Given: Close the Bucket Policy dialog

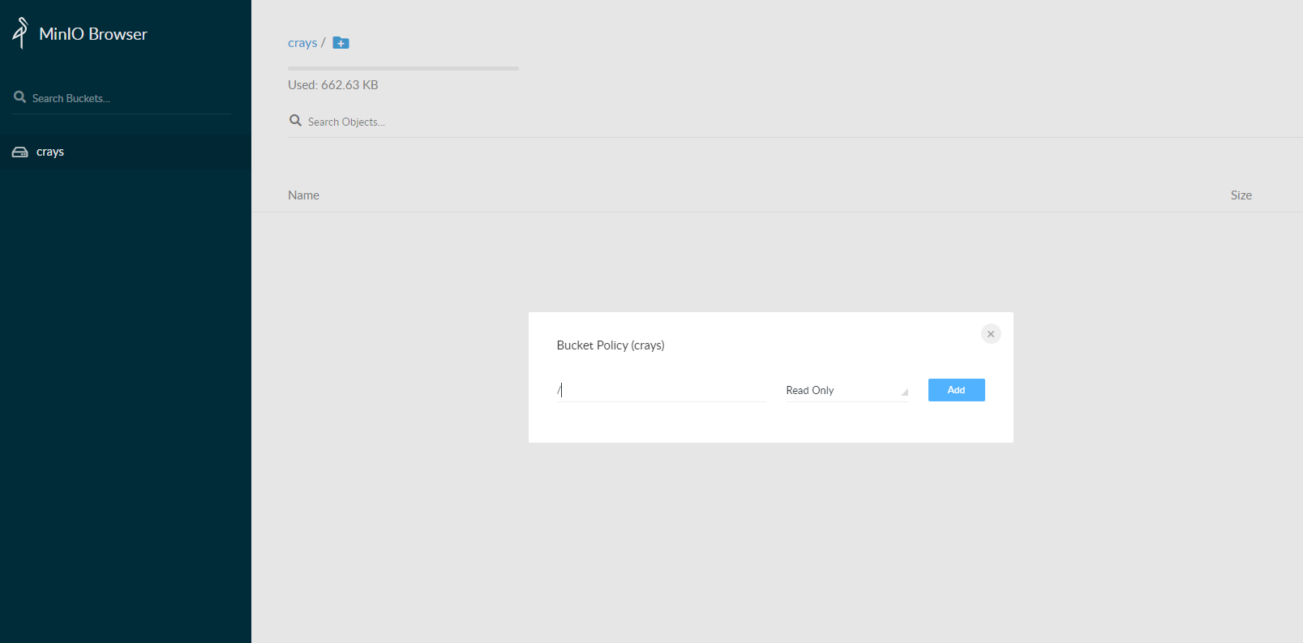Looking at the screenshot, I should point(991,334).
